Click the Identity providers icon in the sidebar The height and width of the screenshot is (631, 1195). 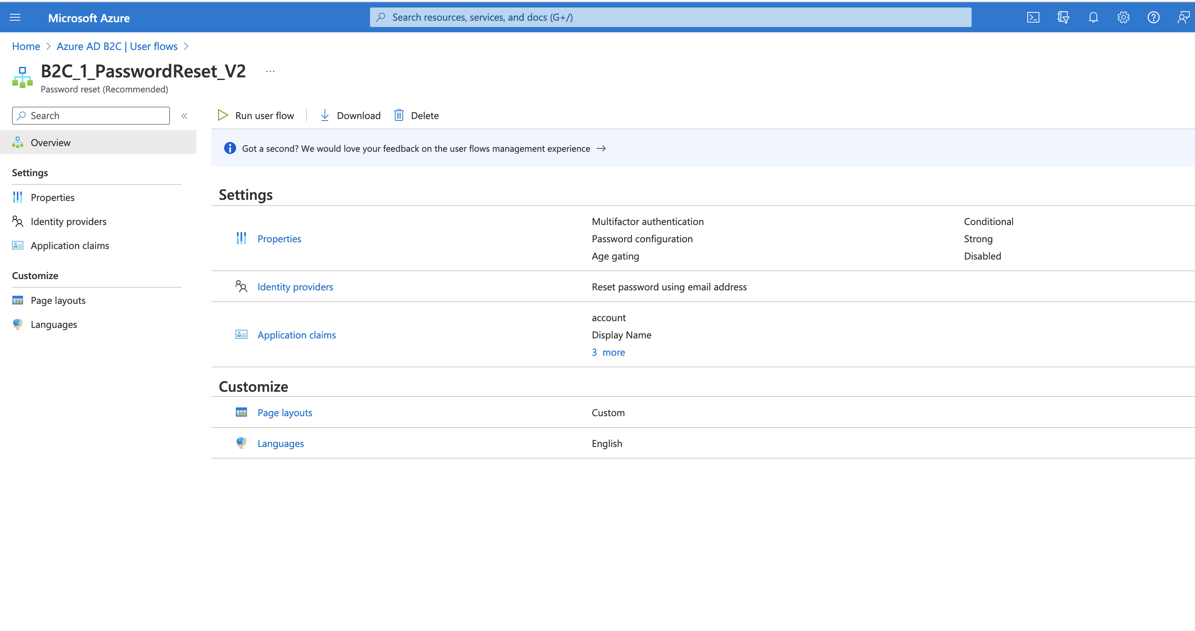[x=18, y=222]
